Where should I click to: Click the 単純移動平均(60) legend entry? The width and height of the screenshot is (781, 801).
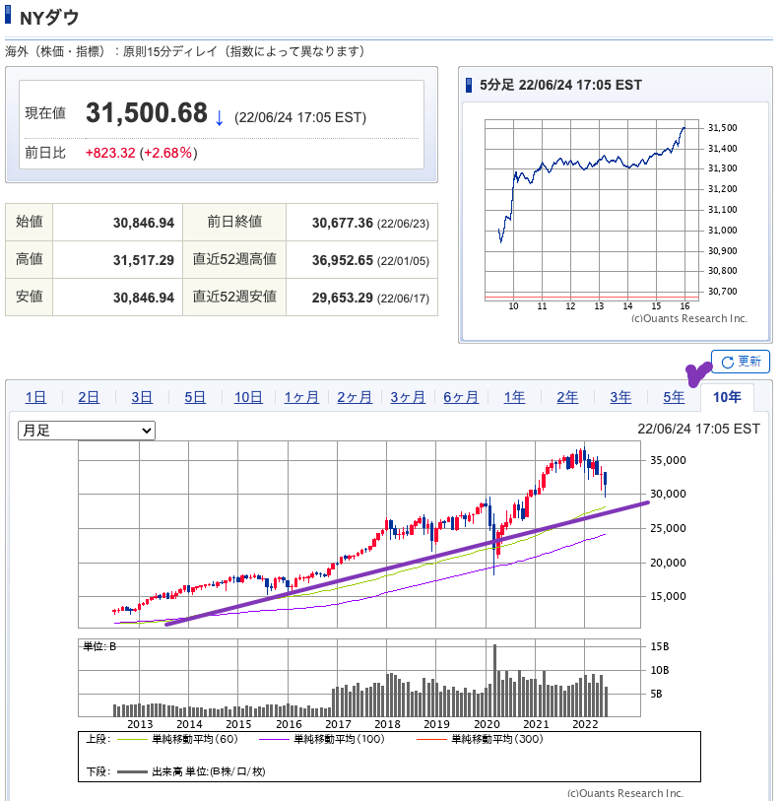[x=177, y=739]
